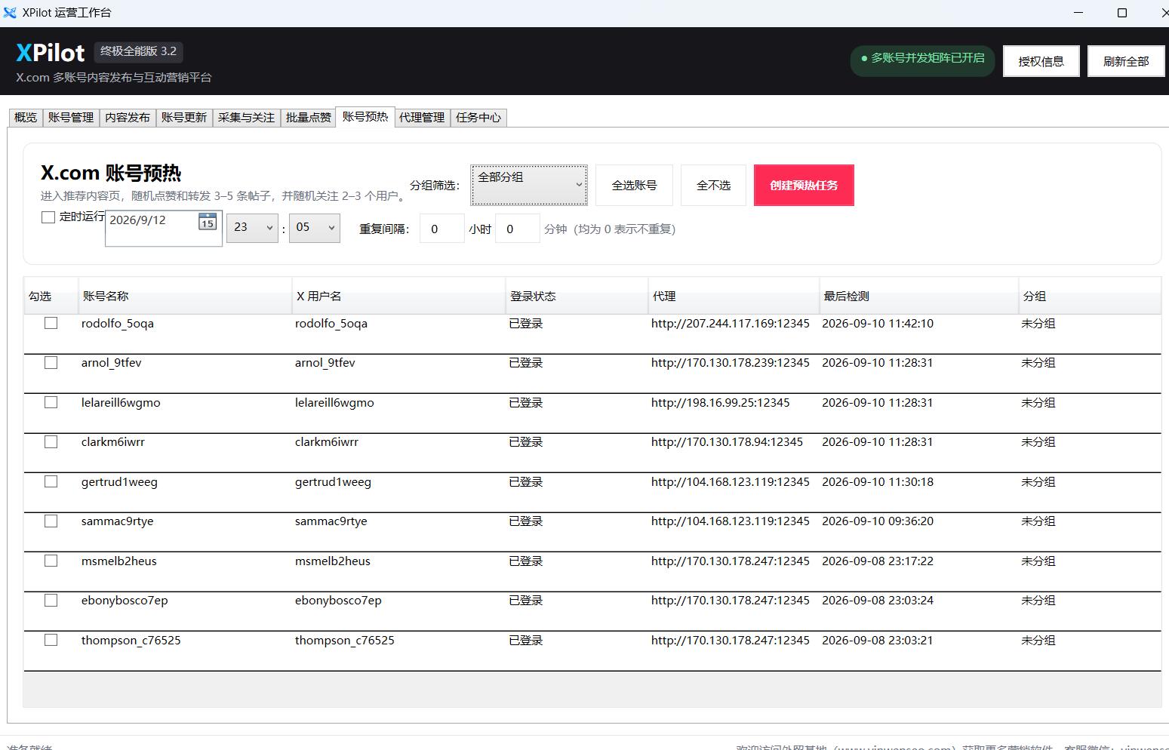The width and height of the screenshot is (1169, 750).
Task: Check the box for account arnol_9tfev
Action: pos(51,363)
